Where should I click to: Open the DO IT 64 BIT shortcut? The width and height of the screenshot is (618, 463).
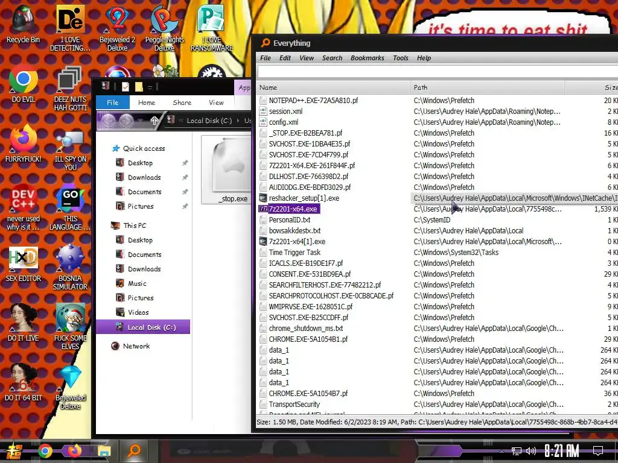[x=24, y=383]
